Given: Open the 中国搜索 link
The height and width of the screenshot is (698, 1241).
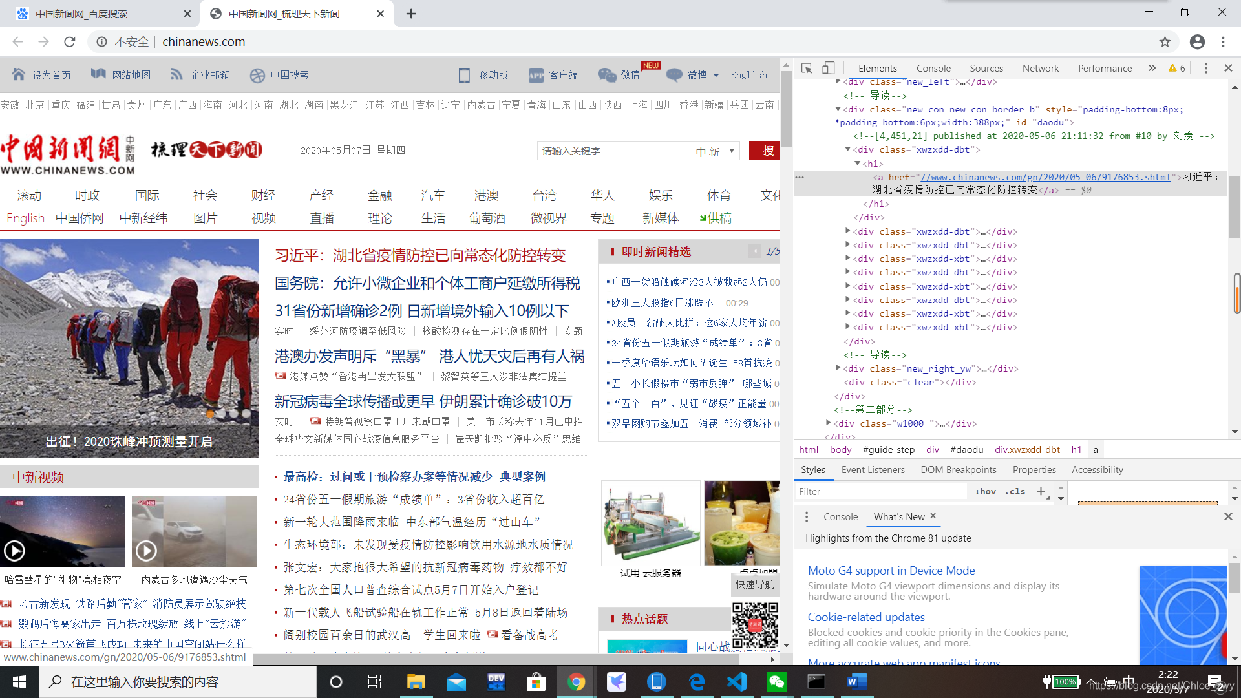Looking at the screenshot, I should 279,75.
